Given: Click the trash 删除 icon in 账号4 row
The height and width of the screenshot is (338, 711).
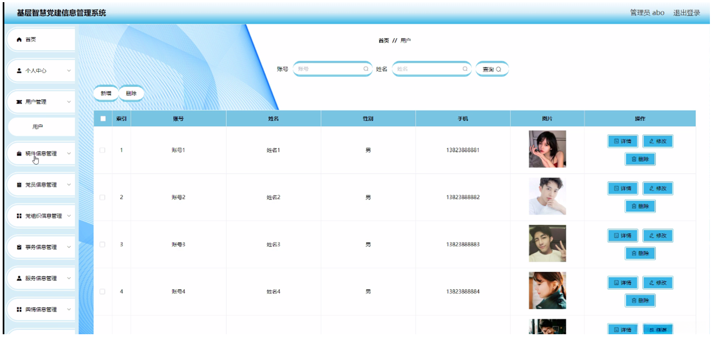Looking at the screenshot, I should point(634,300).
